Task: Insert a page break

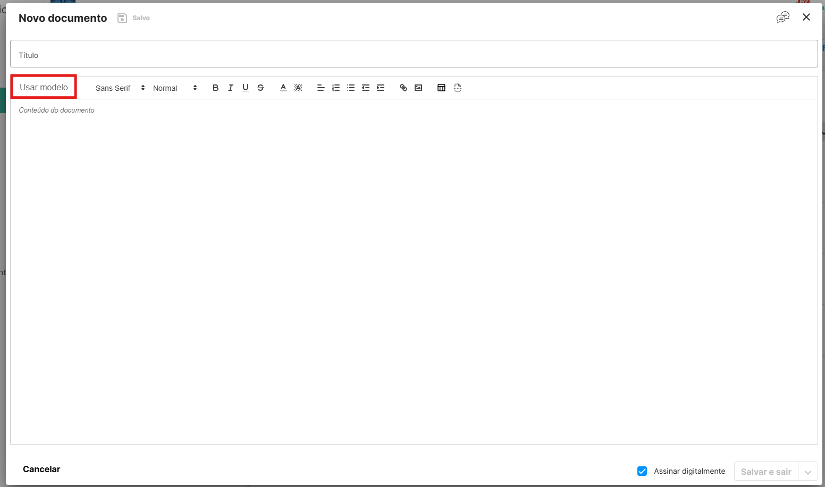Action: (x=458, y=88)
